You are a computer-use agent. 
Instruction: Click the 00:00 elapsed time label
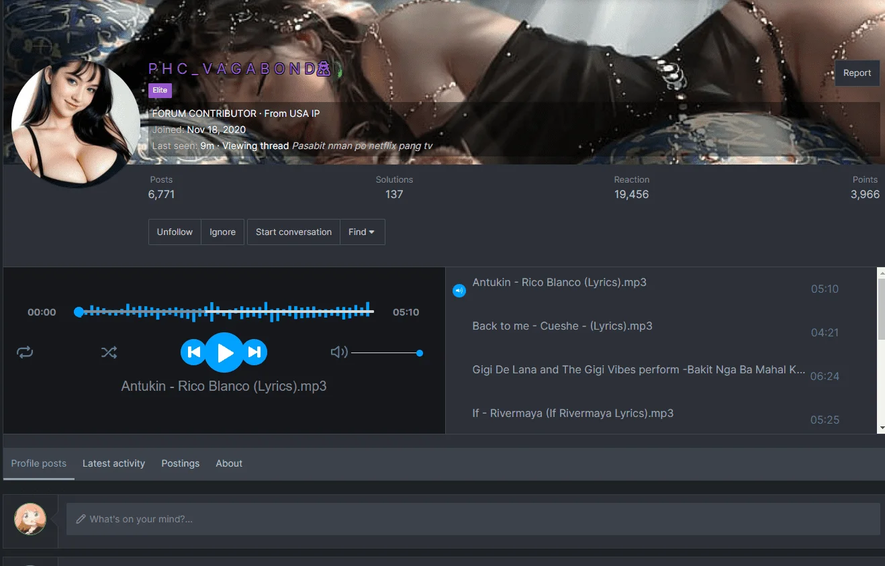[42, 312]
